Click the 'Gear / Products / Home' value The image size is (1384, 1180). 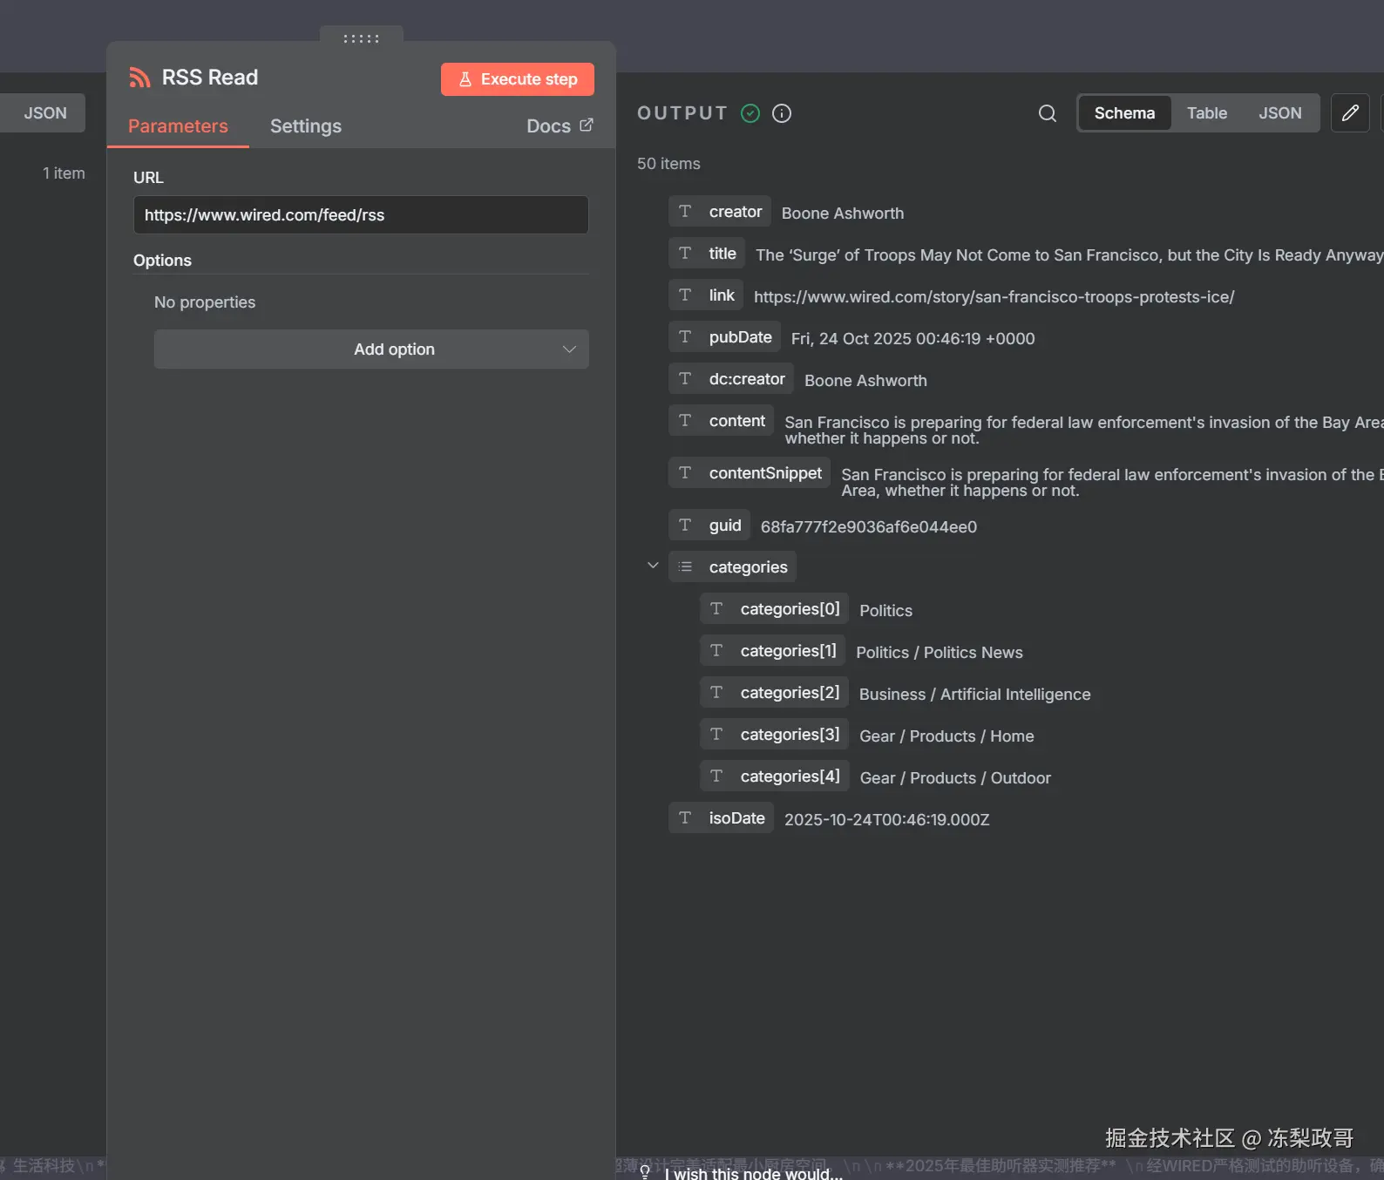(946, 736)
